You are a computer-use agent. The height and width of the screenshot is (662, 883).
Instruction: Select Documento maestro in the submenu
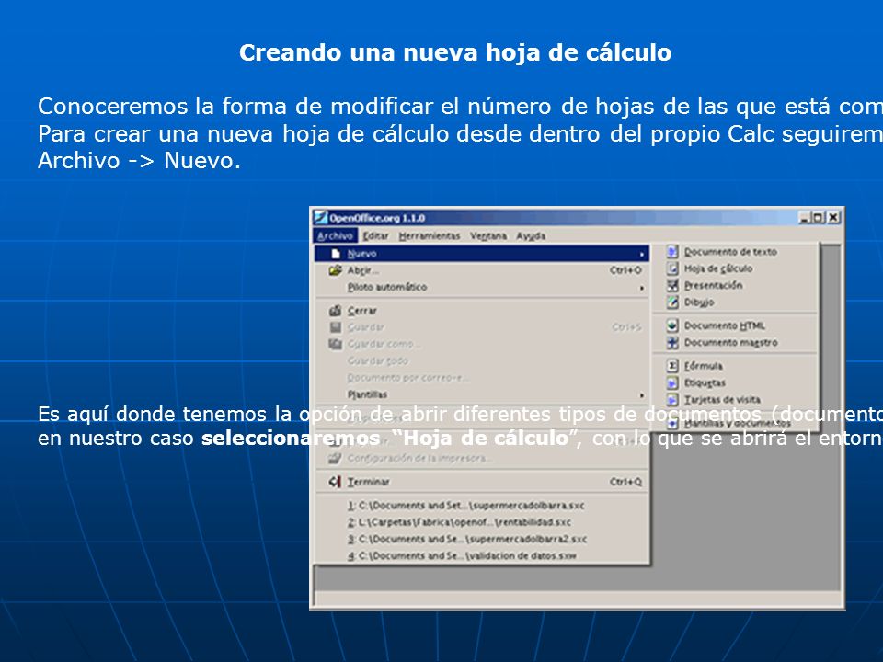click(736, 342)
